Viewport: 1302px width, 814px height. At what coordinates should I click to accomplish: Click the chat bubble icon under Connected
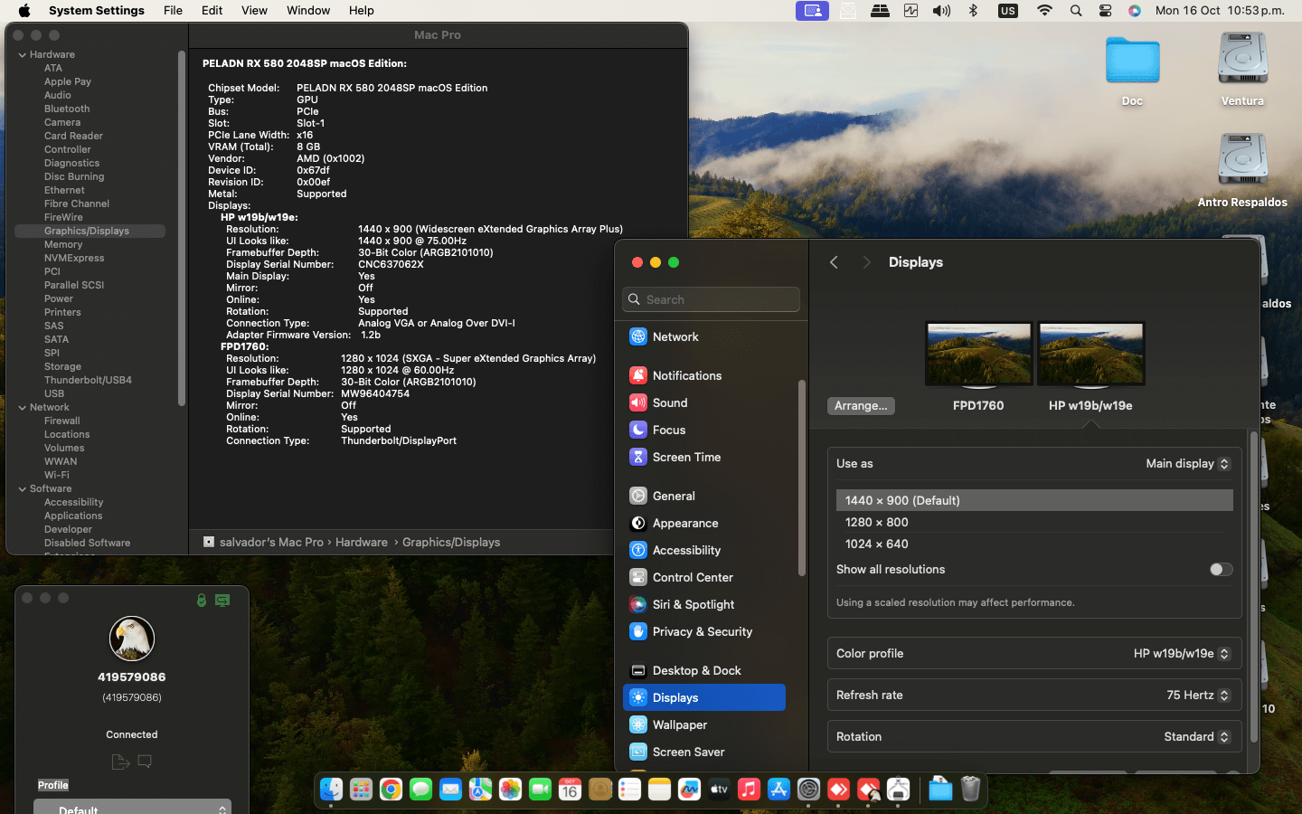pos(145,762)
